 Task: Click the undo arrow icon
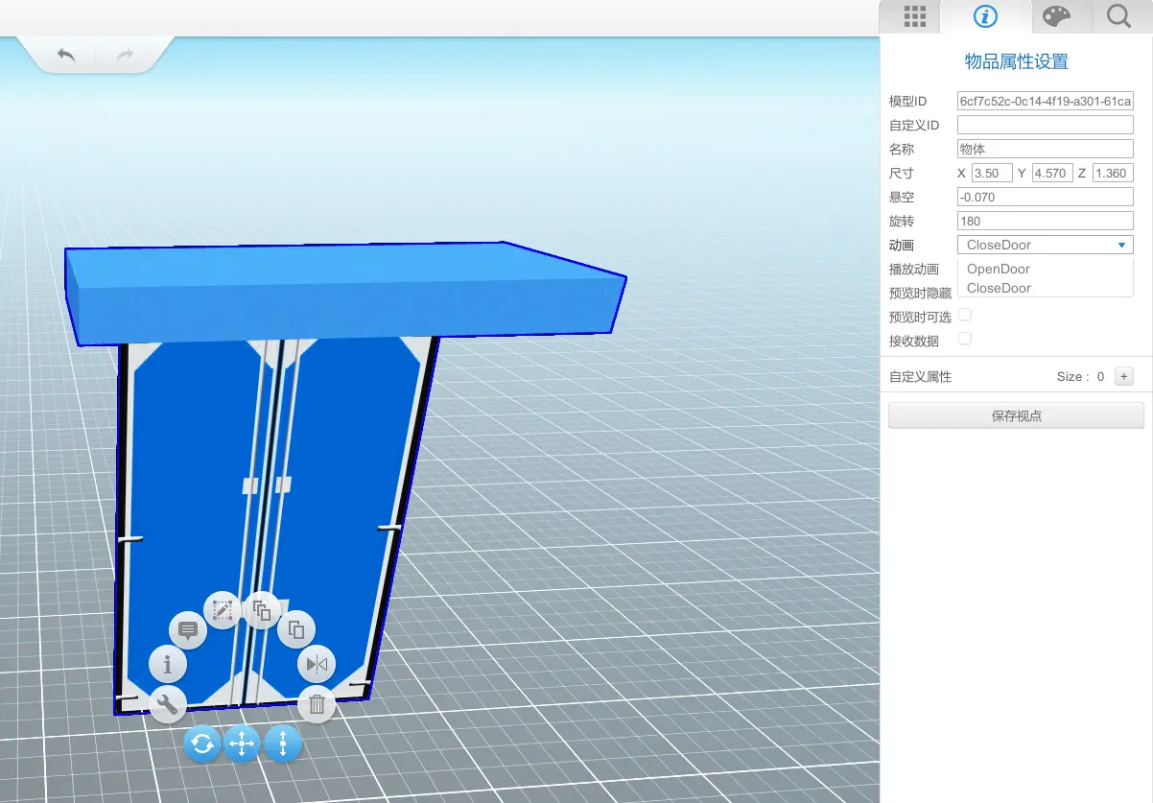66,55
